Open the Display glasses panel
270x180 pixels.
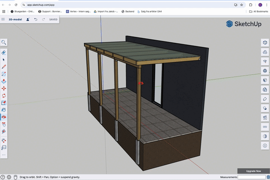point(265,127)
